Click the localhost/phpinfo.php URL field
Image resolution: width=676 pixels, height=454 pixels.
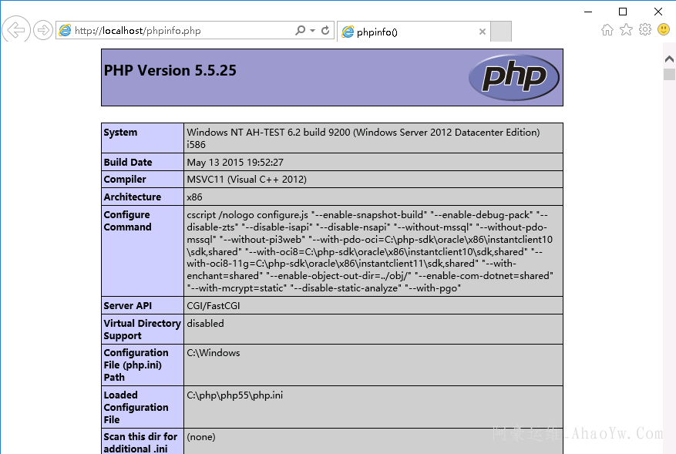[177, 31]
